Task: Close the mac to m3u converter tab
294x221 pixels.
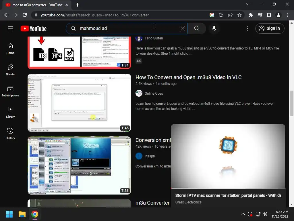Action: pyautogui.click(x=67, y=5)
